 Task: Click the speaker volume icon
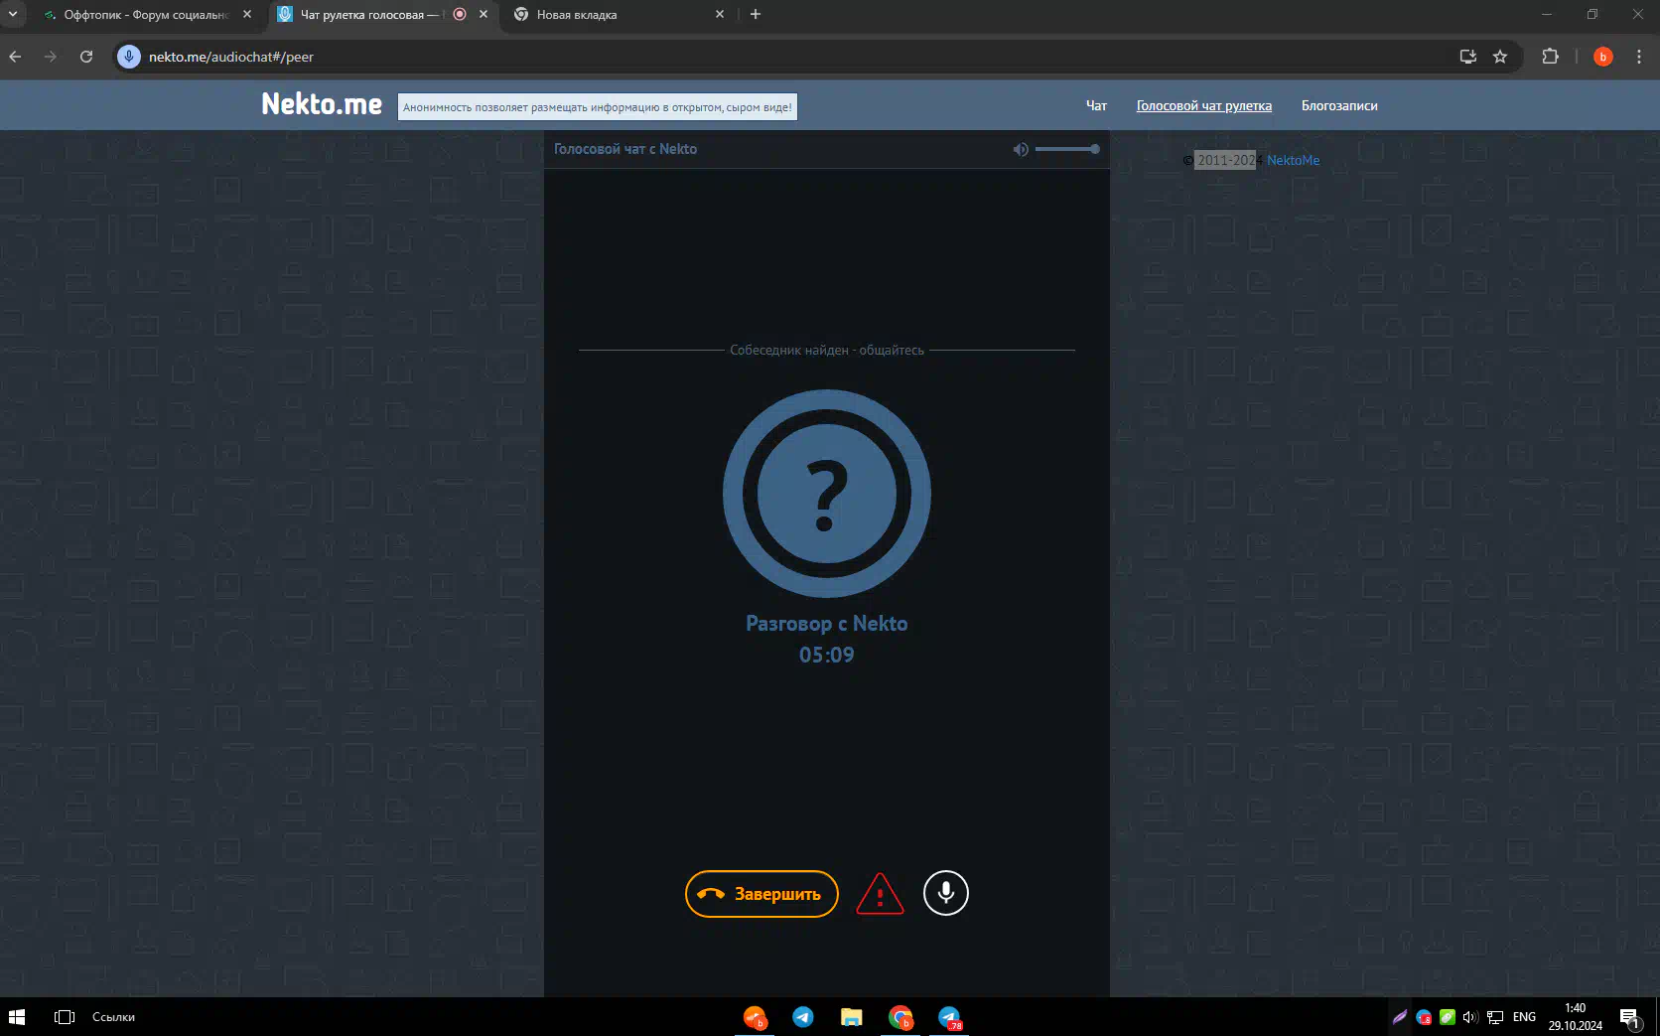click(1021, 149)
